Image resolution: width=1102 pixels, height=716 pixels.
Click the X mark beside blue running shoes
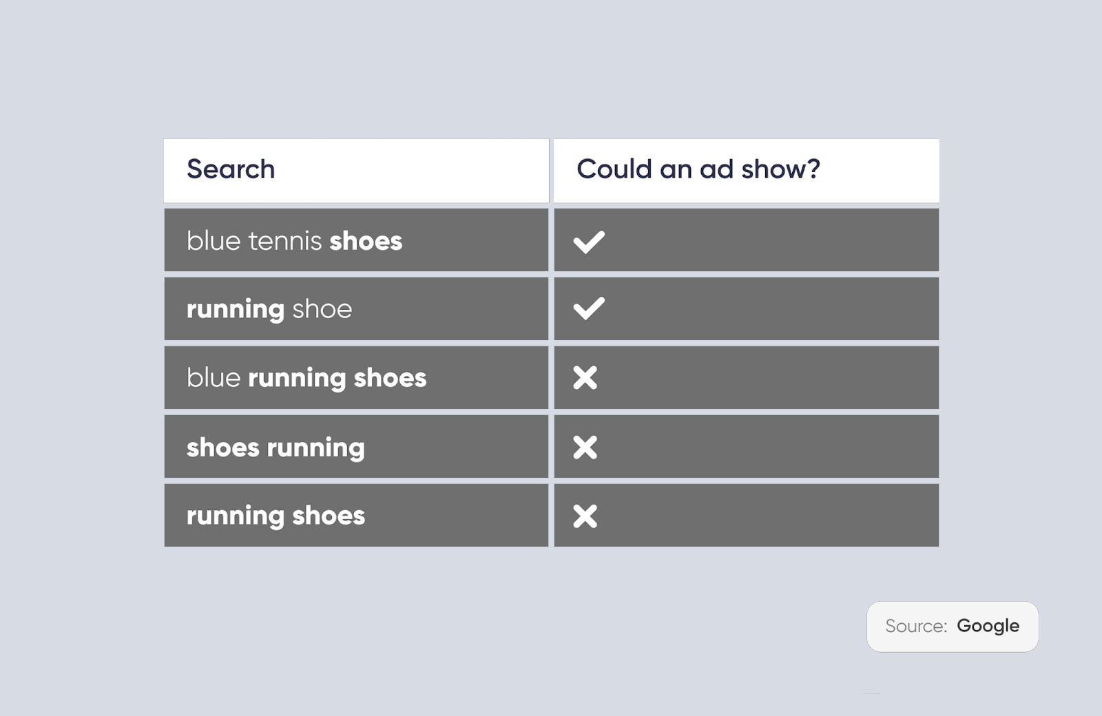point(585,378)
